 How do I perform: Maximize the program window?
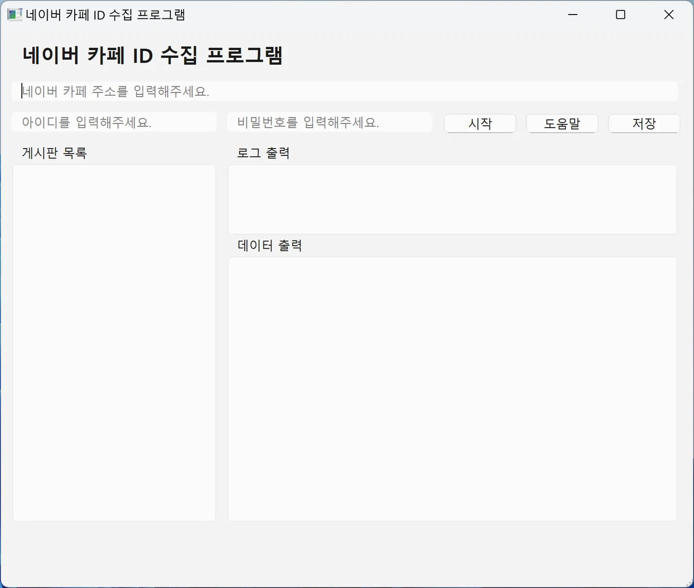(x=620, y=15)
